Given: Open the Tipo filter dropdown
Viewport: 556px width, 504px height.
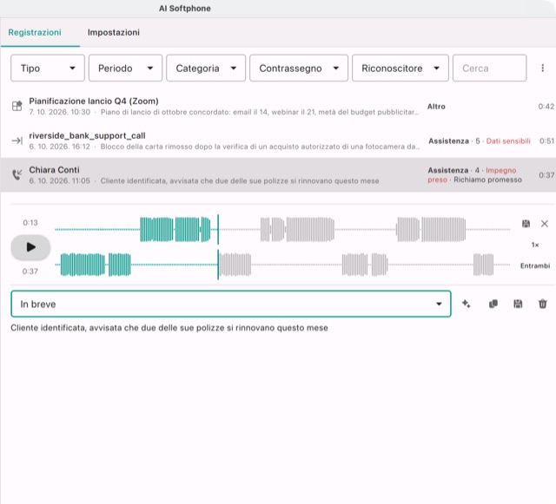Looking at the screenshot, I should pyautogui.click(x=48, y=68).
